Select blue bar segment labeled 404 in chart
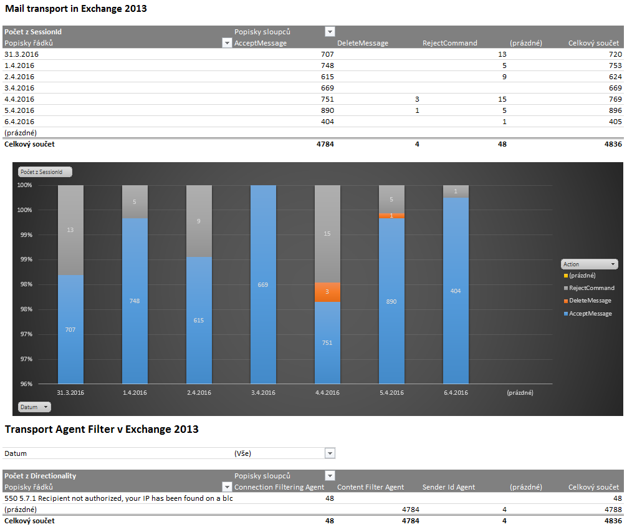Viewport: 632px width, 532px height. pos(456,291)
